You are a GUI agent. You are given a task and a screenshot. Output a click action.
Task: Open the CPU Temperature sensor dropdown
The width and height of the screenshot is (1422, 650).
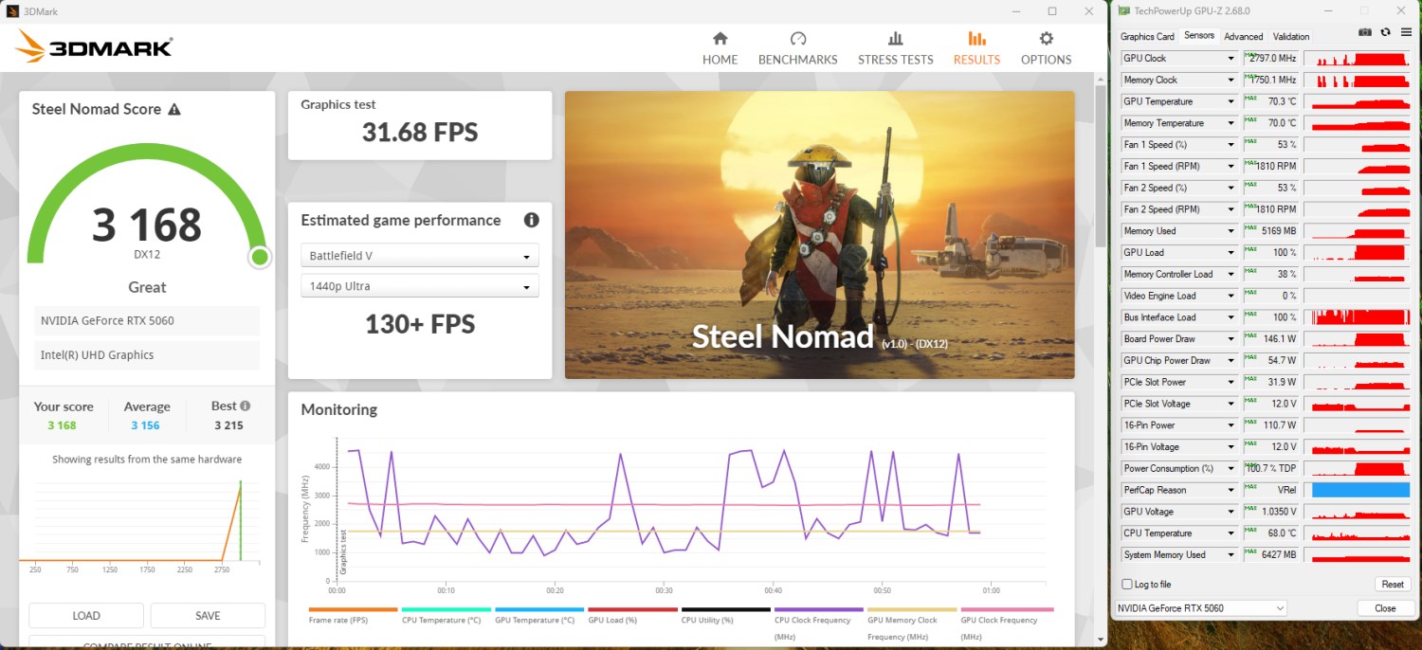1231,533
